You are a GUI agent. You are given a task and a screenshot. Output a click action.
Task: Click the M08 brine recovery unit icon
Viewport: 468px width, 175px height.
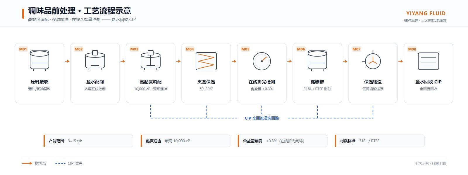[x=429, y=61]
